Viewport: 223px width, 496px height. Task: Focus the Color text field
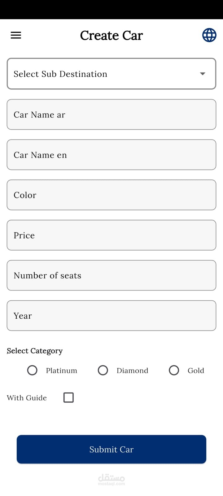[x=111, y=195]
